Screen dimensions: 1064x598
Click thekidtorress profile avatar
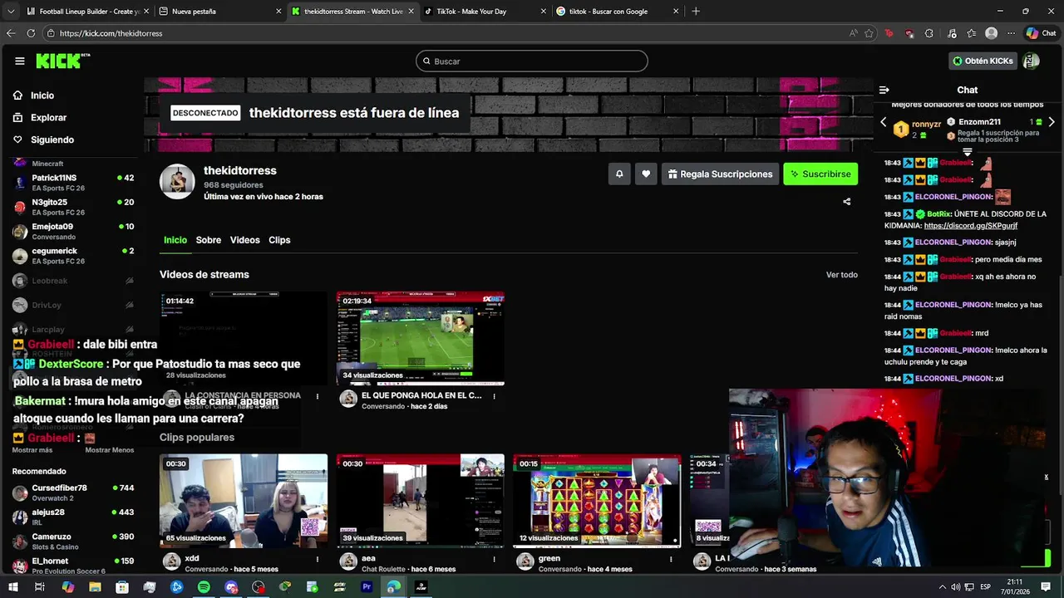(177, 182)
